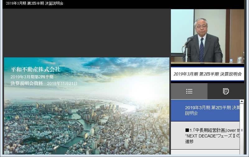Jump to chapter '1.中長期経営計画 NEXT DECADE フェーズⅡの進捗'

(x=205, y=136)
